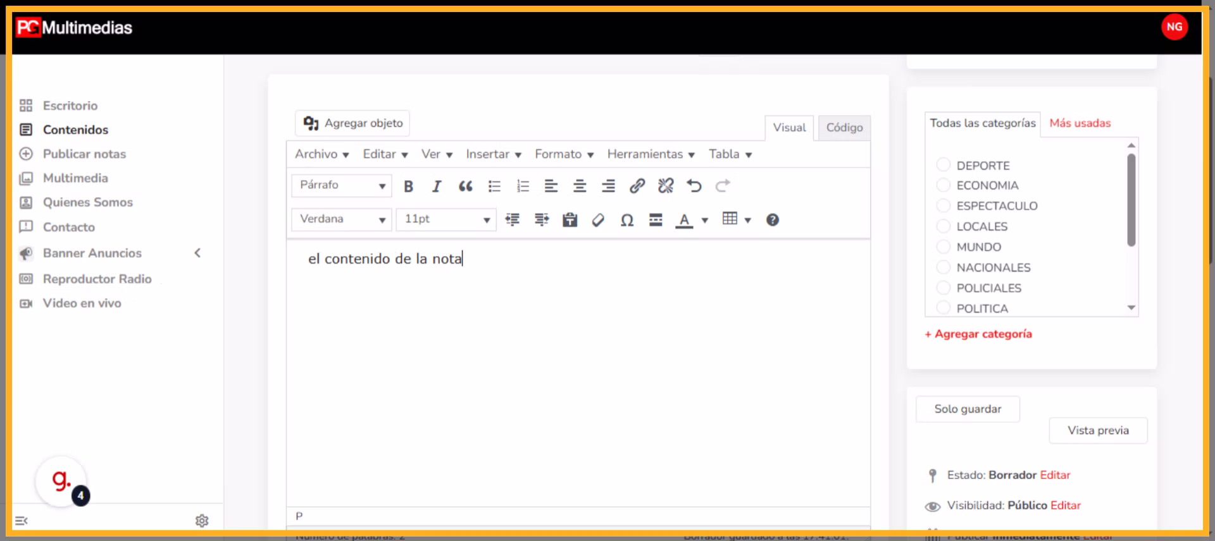Open the Insertar menu
Image resolution: width=1215 pixels, height=541 pixels.
click(493, 154)
